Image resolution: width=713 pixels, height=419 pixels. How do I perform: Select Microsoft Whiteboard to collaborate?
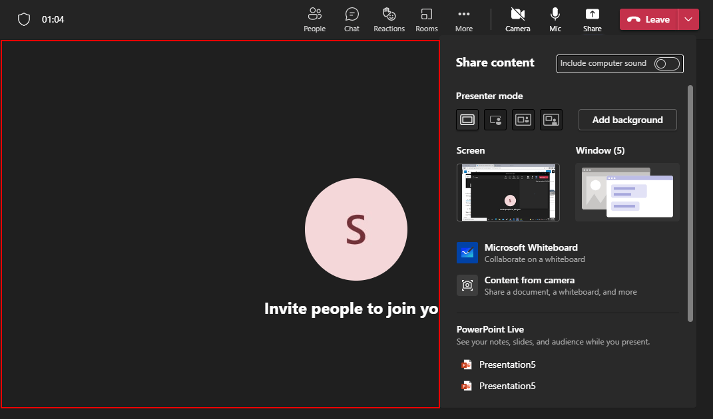click(x=531, y=253)
